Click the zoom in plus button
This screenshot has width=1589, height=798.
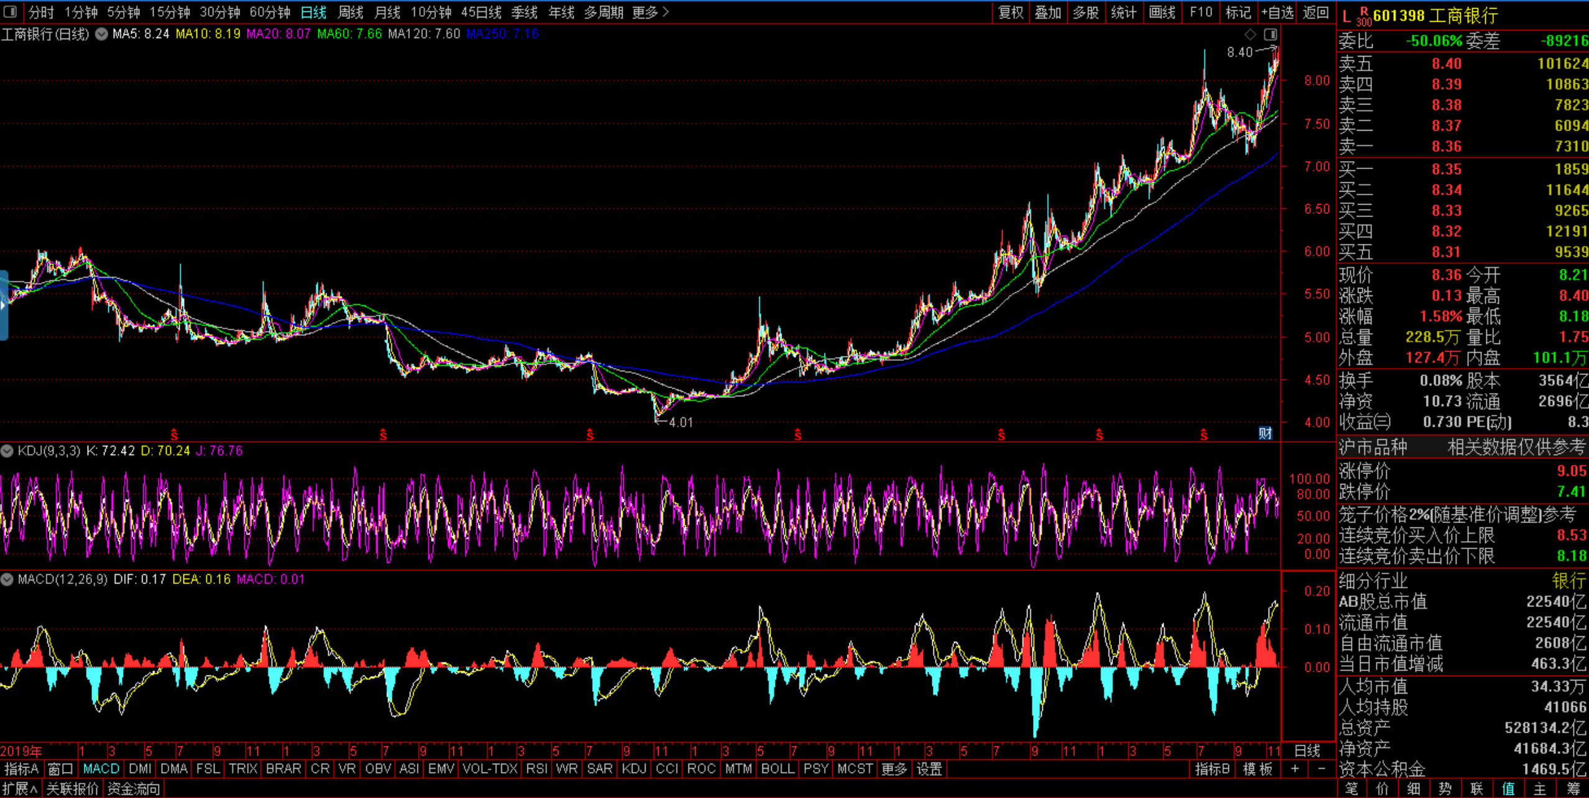[x=1295, y=769]
